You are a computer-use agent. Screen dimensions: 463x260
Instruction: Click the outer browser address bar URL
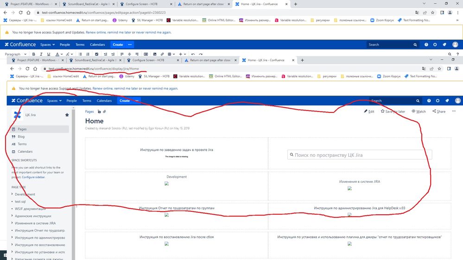104,12
